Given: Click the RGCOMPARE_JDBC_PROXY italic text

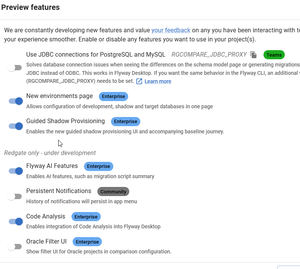Looking at the screenshot, I should coord(209,55).
